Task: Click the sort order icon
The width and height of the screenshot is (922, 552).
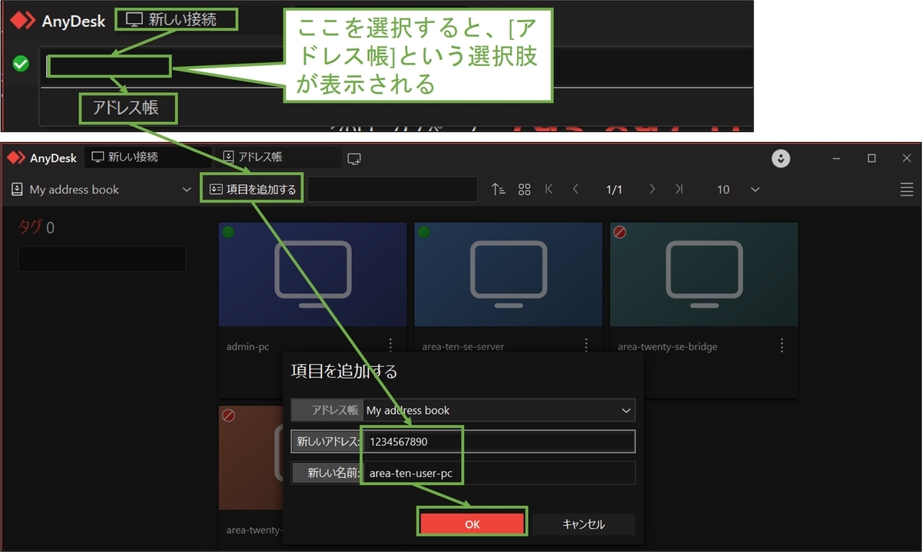Action: (x=498, y=189)
